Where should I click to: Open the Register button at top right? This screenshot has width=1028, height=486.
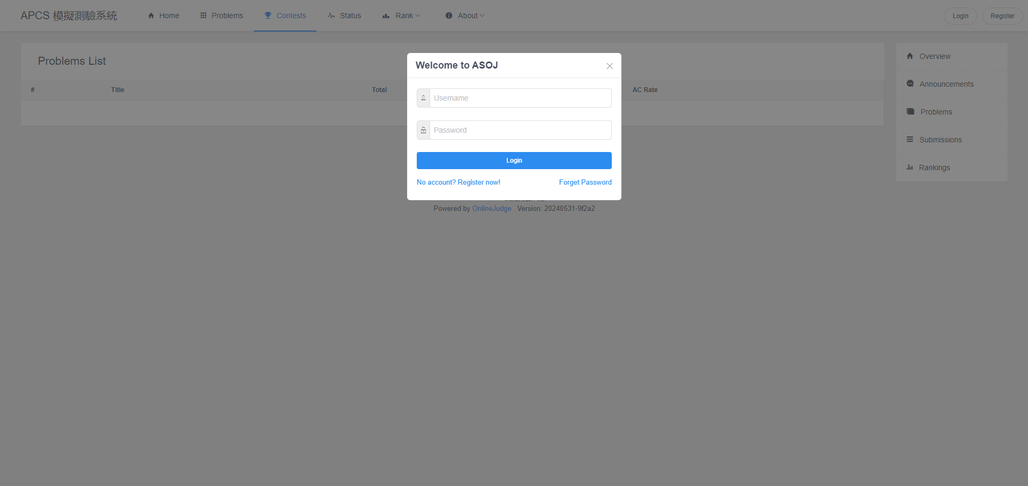coord(1002,16)
